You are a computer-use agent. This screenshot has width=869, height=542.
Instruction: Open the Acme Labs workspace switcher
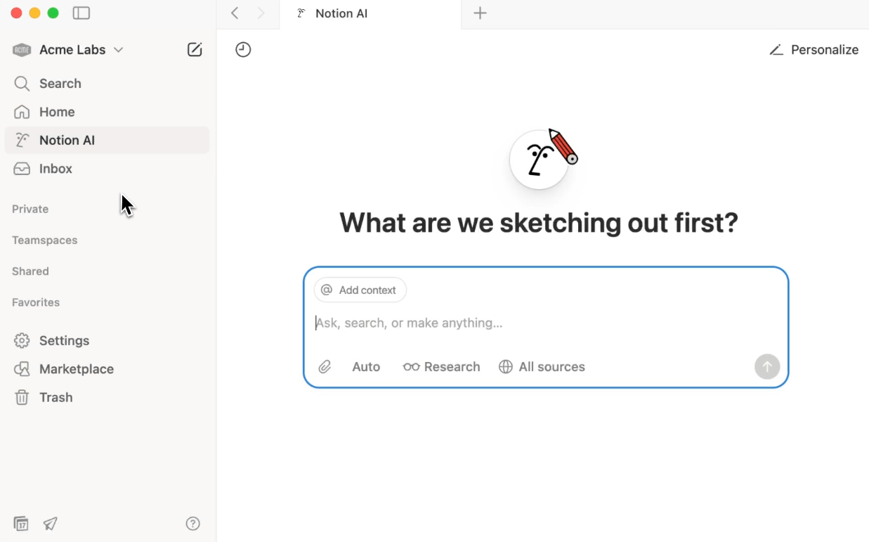[x=72, y=49]
